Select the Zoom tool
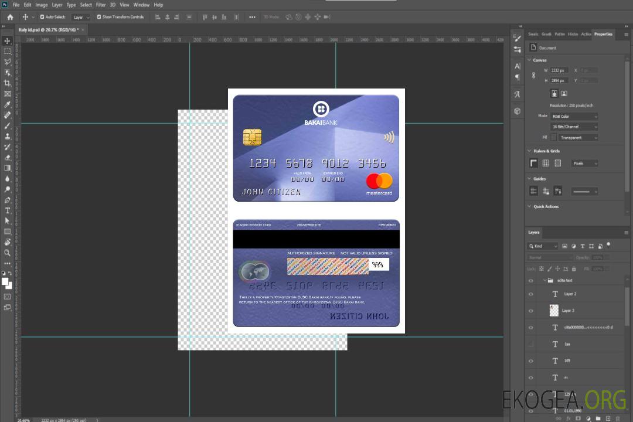This screenshot has width=633, height=422. [7, 253]
